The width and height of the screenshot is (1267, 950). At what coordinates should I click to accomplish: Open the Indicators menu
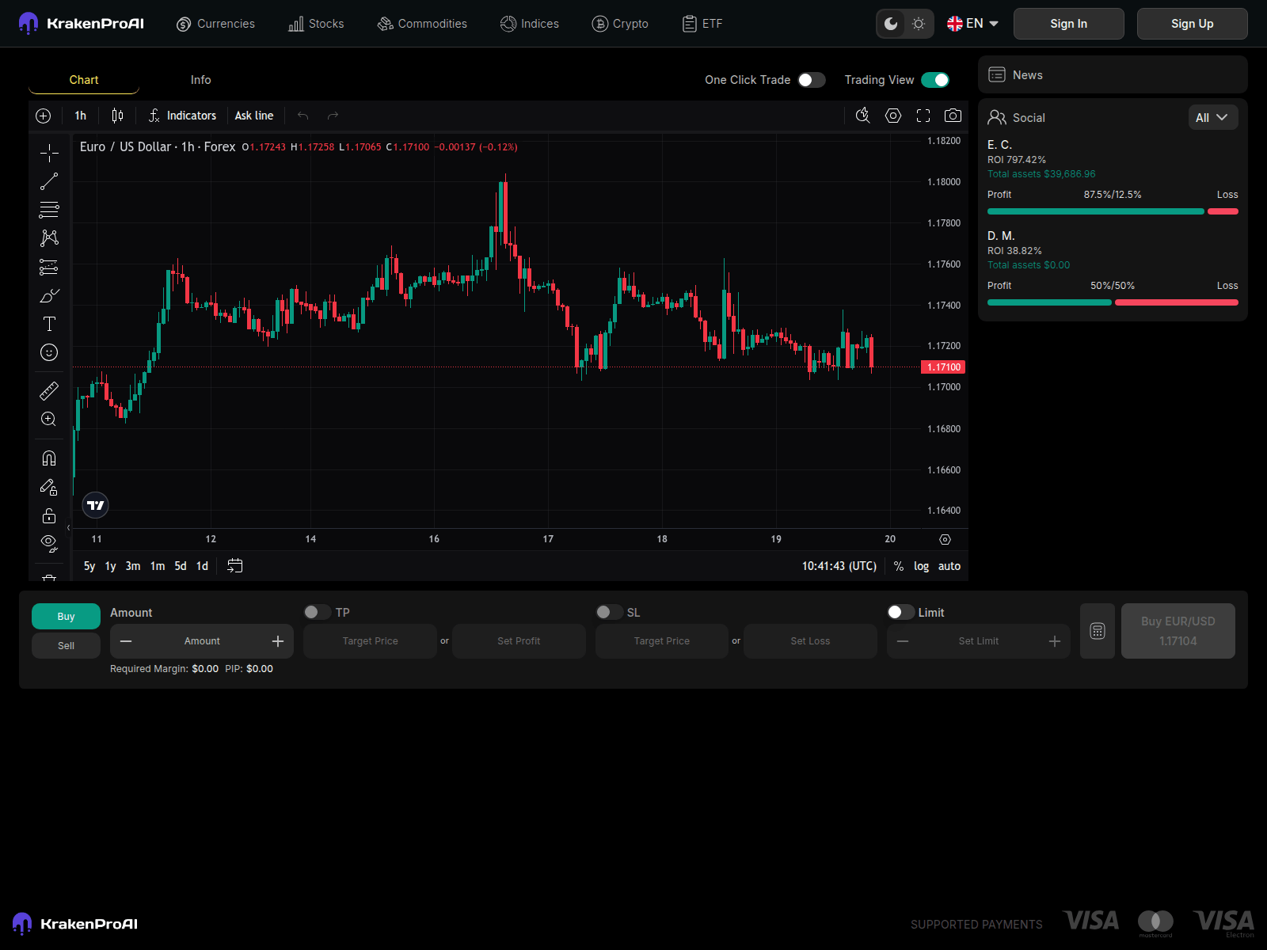pos(183,116)
